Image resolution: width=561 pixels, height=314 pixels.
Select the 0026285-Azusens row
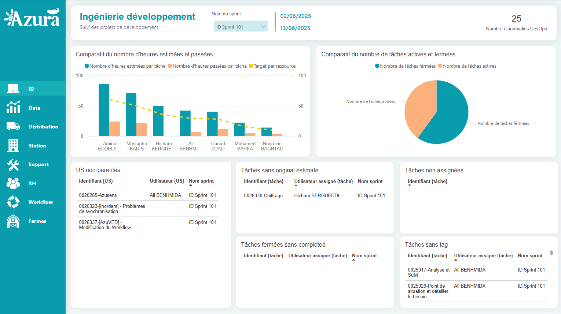(x=98, y=195)
